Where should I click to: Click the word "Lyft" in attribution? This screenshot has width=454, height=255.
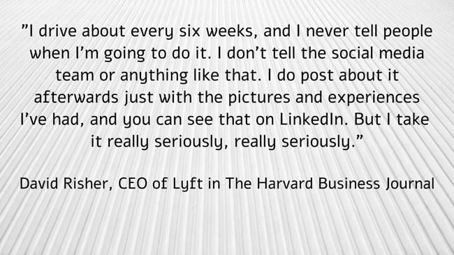point(187,184)
